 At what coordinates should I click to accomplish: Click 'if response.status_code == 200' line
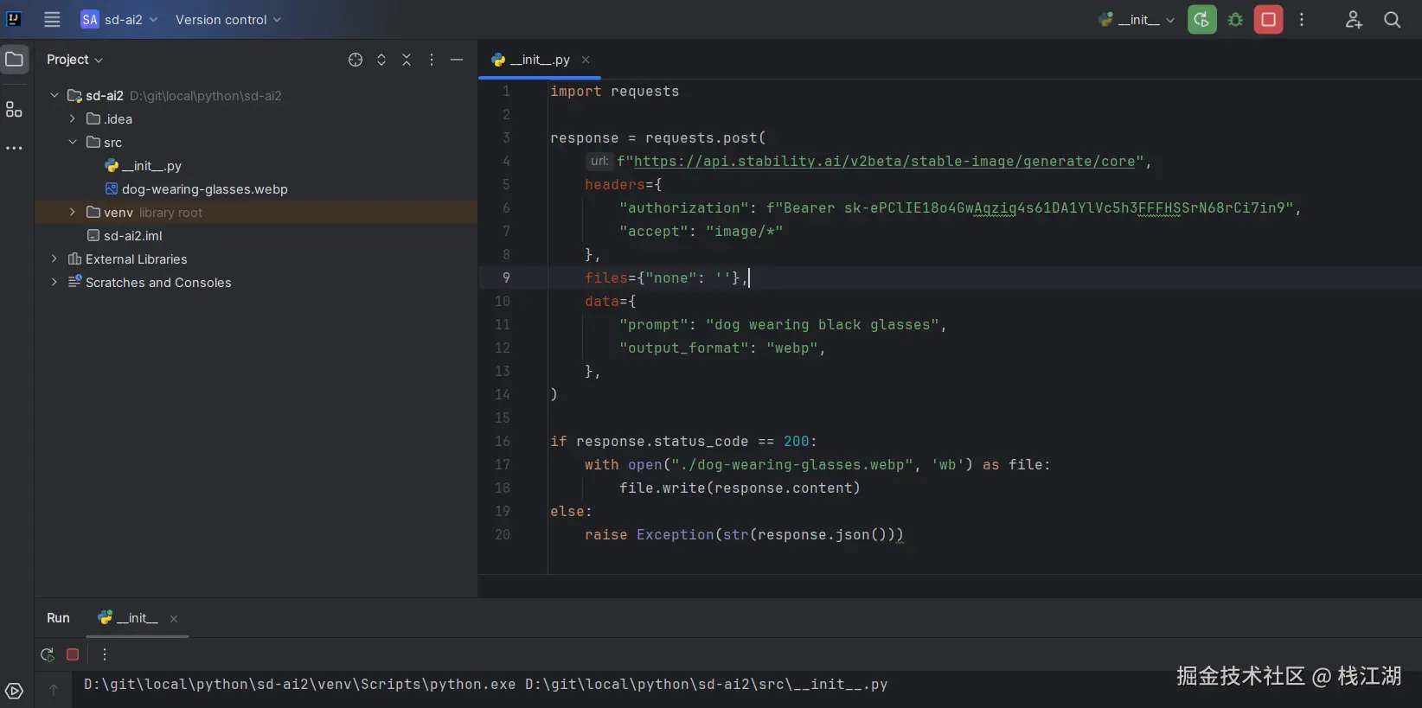pyautogui.click(x=683, y=441)
